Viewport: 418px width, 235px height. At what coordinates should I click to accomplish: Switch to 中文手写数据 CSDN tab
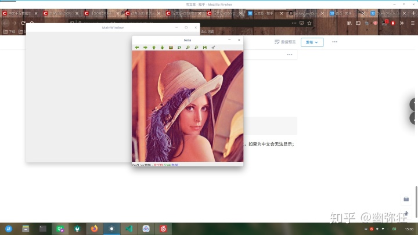[20, 13]
